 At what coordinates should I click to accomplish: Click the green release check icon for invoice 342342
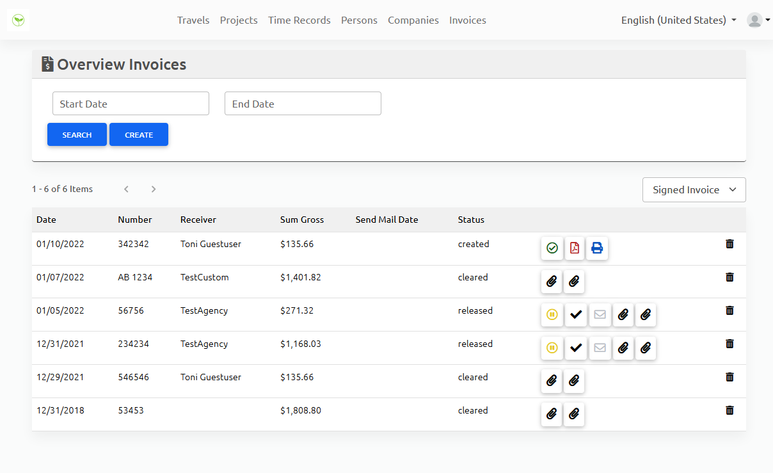(552, 248)
